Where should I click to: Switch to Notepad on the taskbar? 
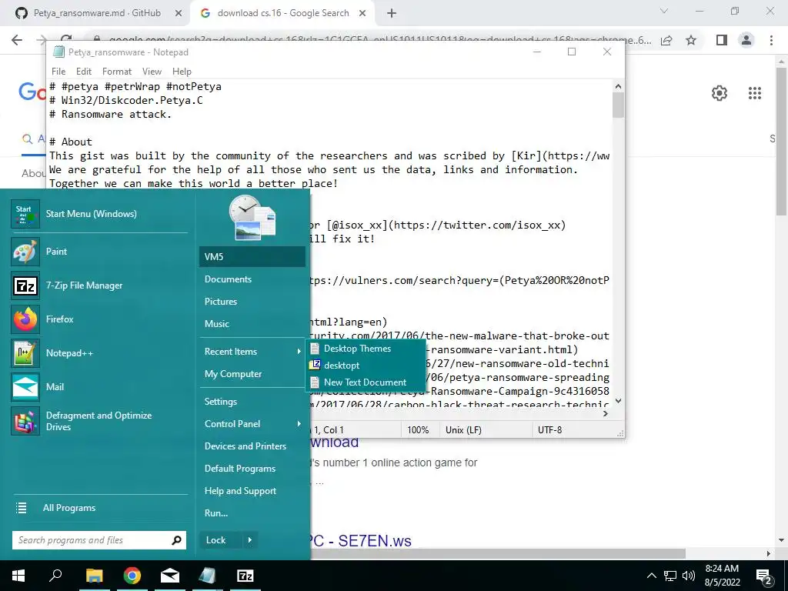tap(207, 576)
